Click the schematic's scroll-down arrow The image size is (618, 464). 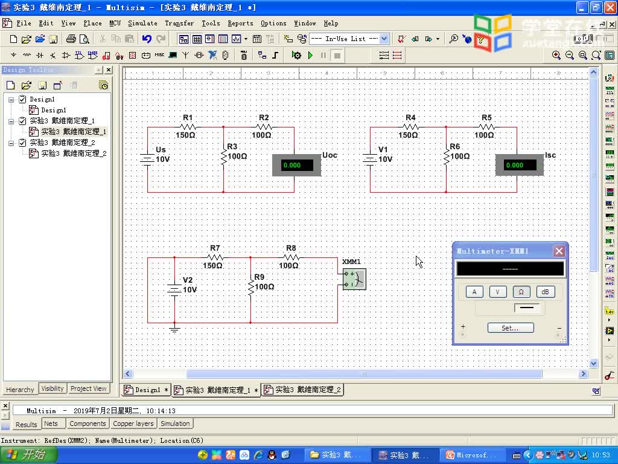point(594,363)
